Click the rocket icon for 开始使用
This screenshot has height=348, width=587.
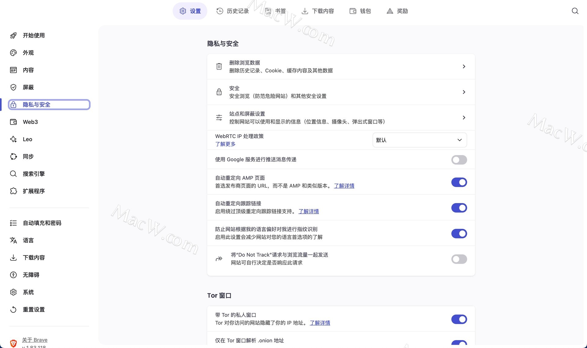coord(13,35)
